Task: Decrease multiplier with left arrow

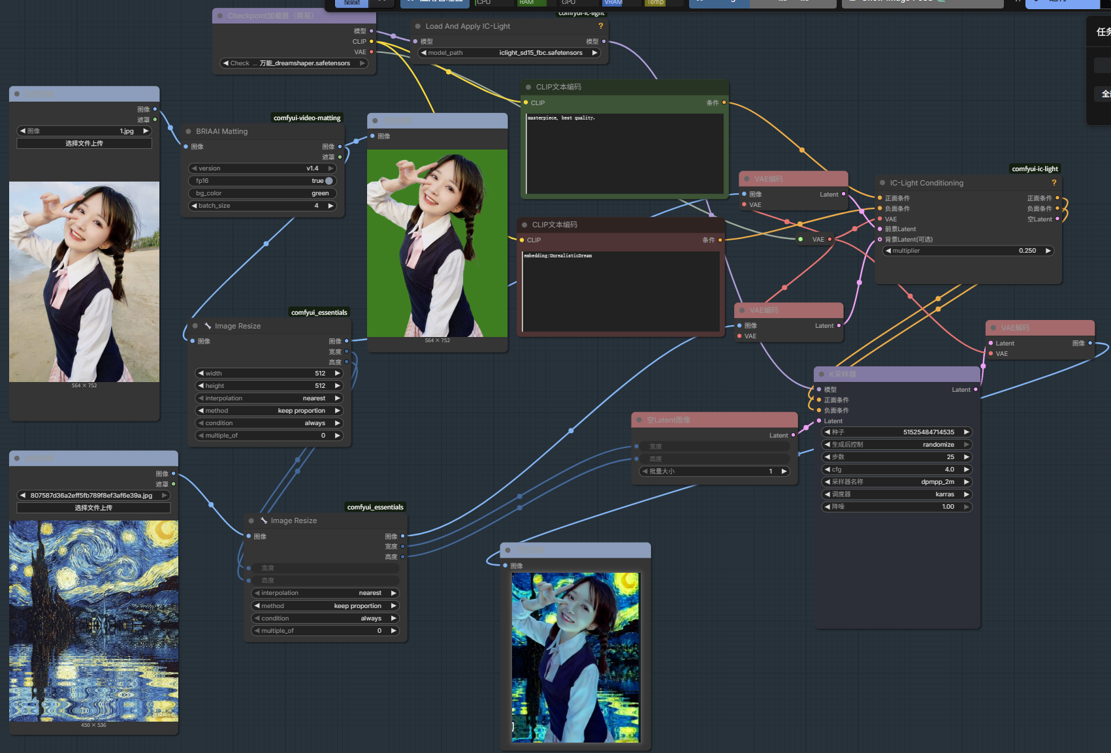Action: (888, 251)
